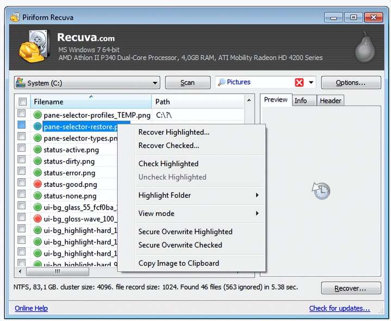Click the C:\?\ path cell
Screen dimensions: 391x321
[x=164, y=115]
